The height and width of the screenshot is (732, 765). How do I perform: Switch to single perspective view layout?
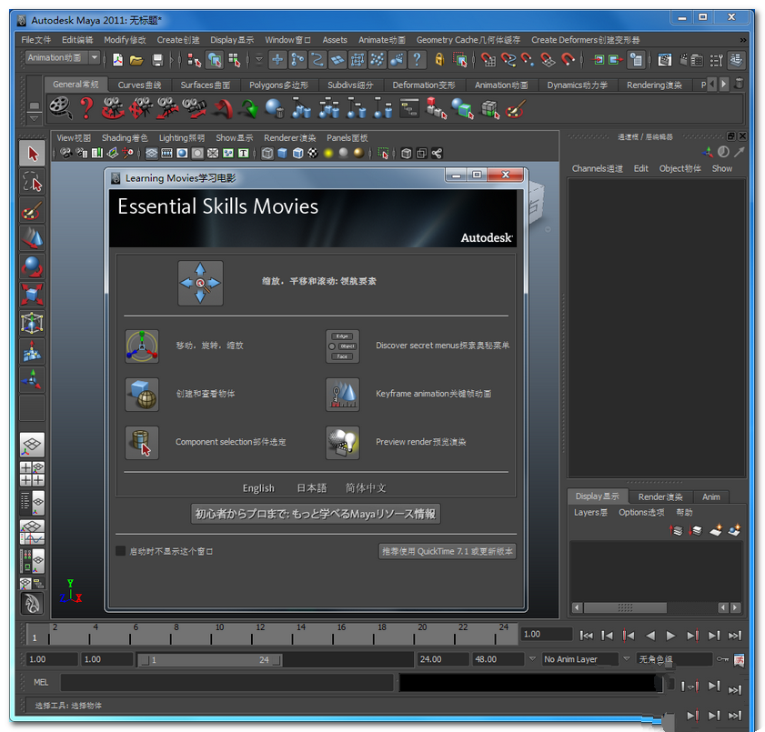32,445
